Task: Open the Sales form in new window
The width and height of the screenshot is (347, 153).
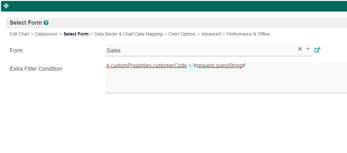Action: coord(317,50)
